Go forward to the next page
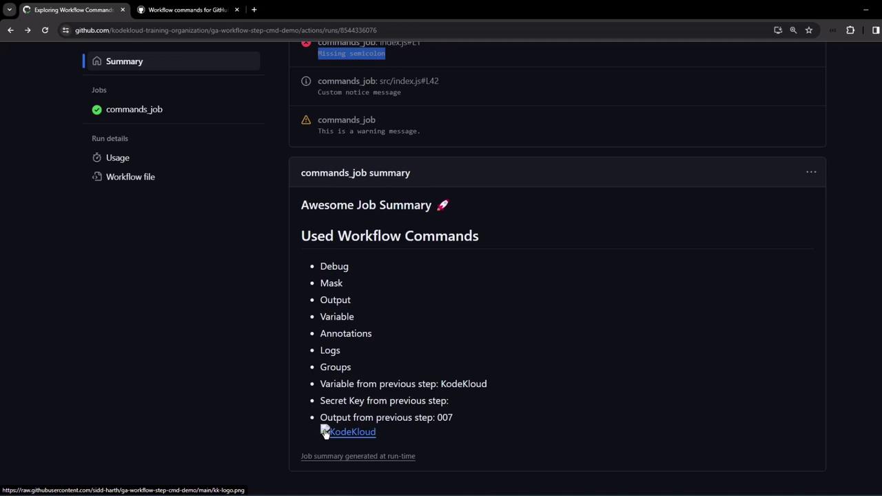 28,30
